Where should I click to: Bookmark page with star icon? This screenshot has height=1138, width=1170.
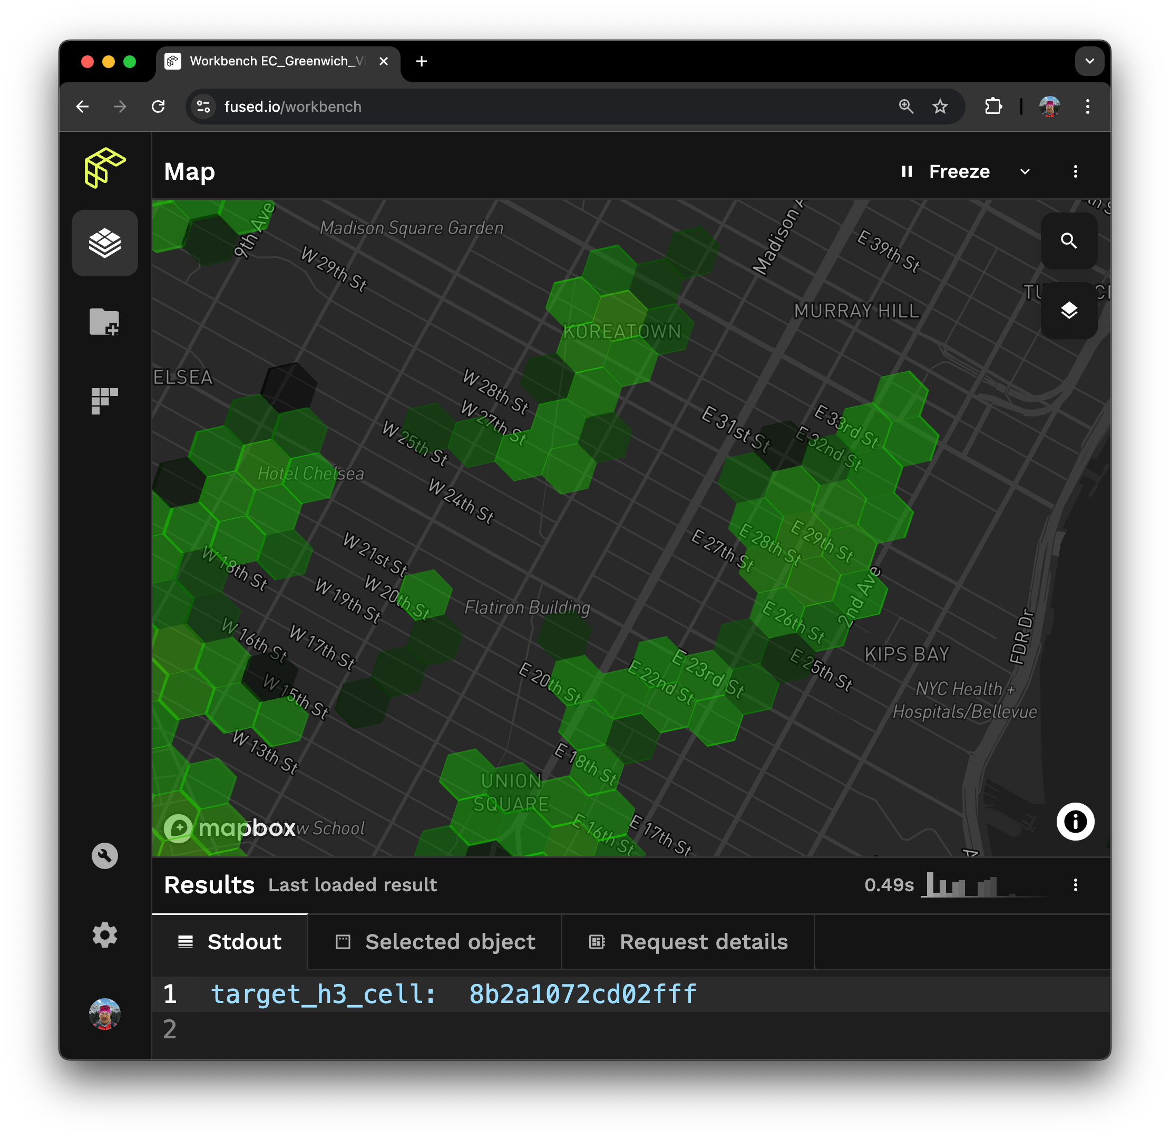tap(940, 107)
